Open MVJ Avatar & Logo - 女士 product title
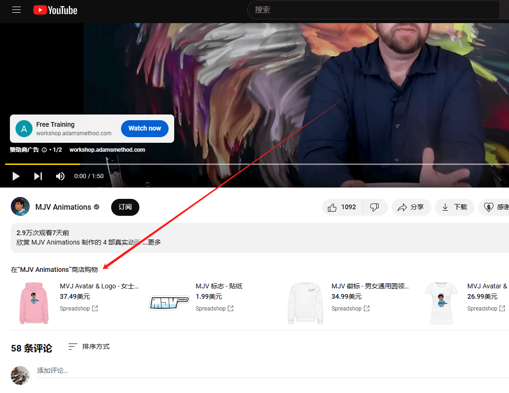This screenshot has height=393, width=509. tap(99, 286)
